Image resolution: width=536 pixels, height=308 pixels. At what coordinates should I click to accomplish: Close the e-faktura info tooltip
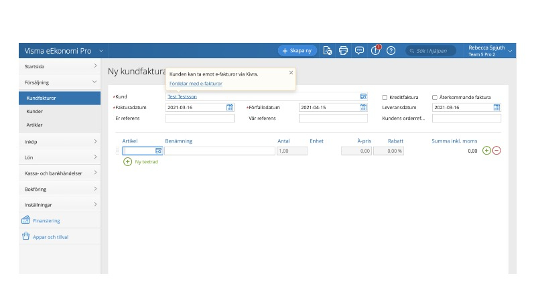coord(291,72)
